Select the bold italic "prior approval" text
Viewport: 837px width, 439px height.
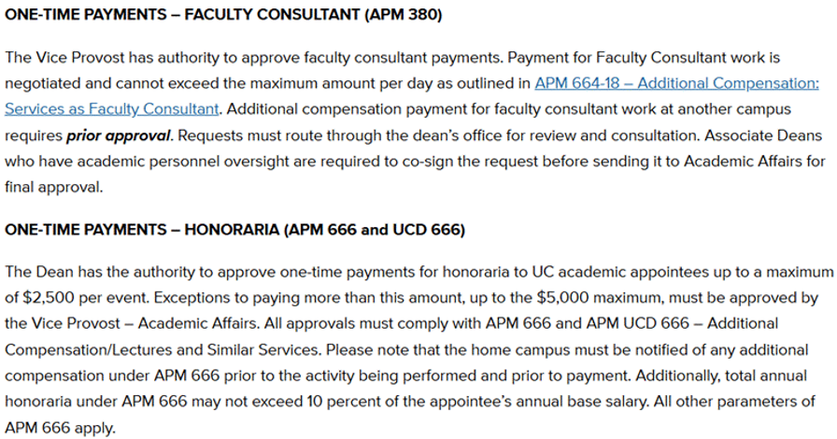119,135
